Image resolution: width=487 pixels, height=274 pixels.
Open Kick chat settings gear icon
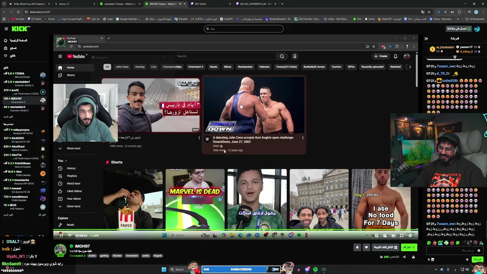pyautogui.click(x=467, y=260)
